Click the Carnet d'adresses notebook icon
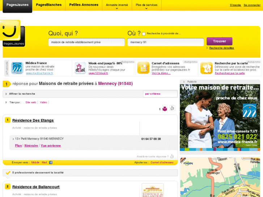 pyautogui.click(x=143, y=68)
